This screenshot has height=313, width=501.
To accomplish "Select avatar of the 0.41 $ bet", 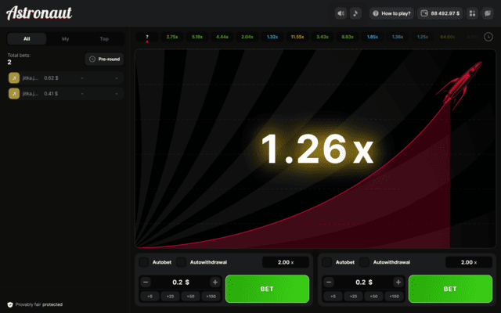I will click(x=14, y=94).
